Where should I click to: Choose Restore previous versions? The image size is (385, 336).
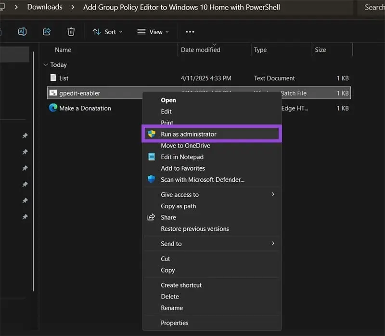(x=212, y=229)
